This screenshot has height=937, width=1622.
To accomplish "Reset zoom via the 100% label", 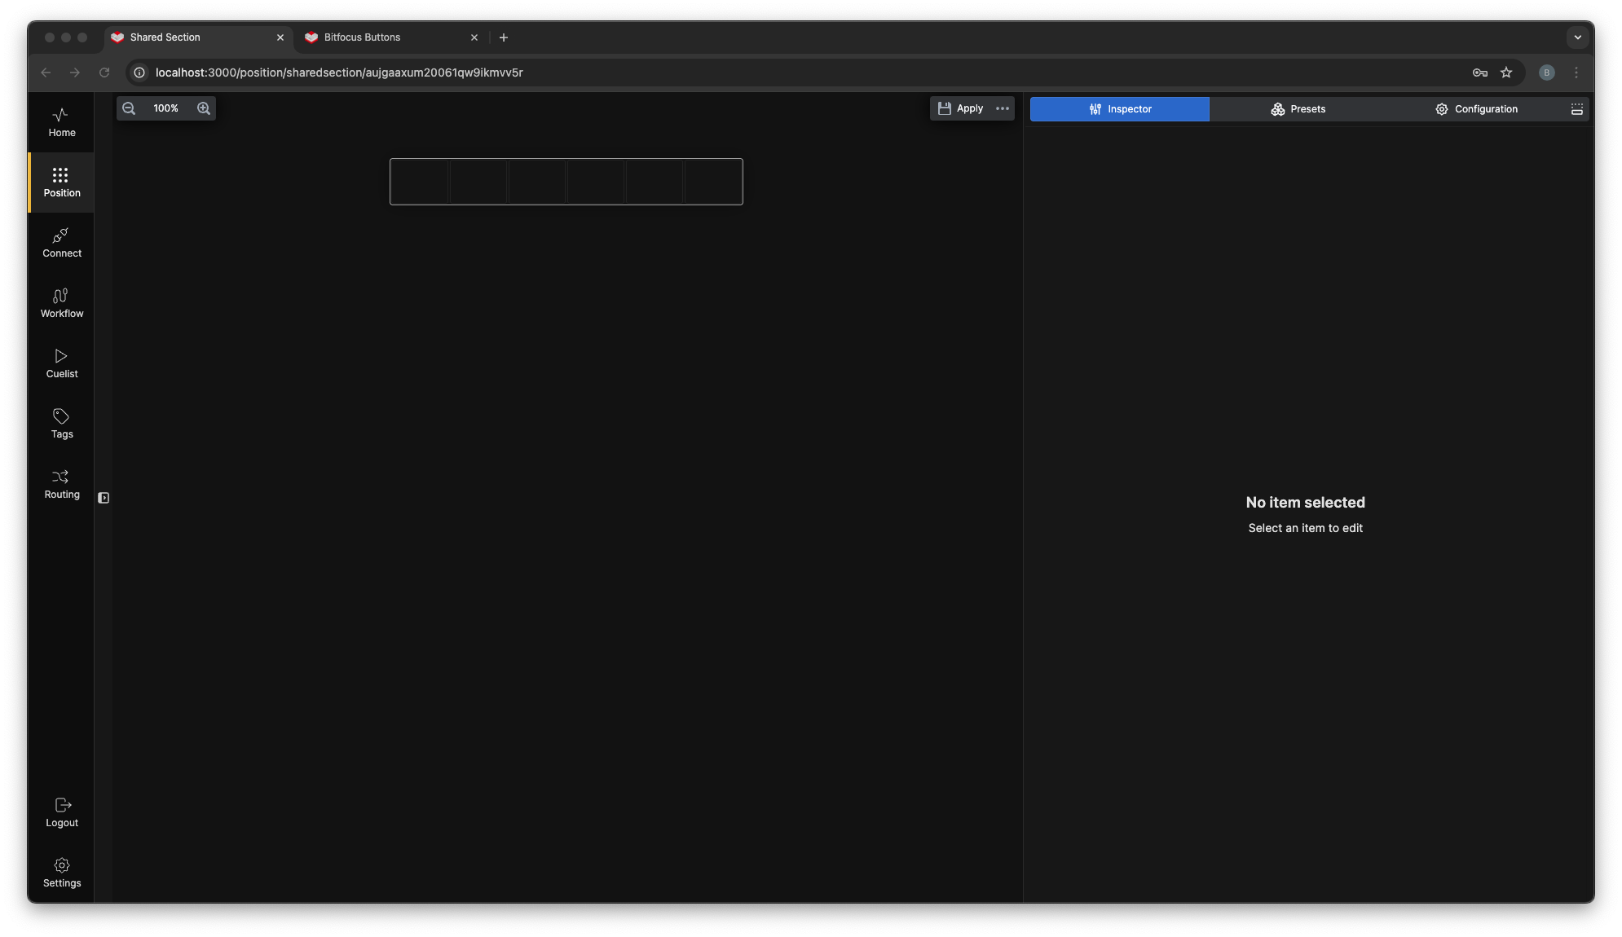I will (165, 108).
